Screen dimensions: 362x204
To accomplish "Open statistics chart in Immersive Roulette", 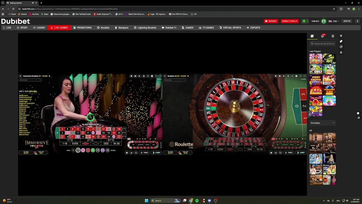I will pyautogui.click(x=131, y=153).
